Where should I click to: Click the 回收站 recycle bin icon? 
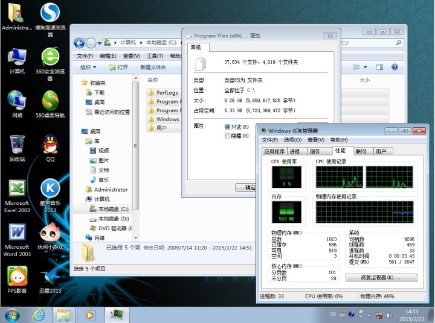pos(16,145)
